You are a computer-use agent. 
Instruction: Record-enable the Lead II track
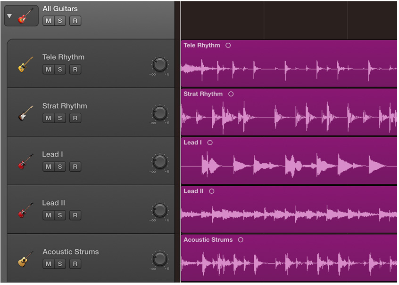(75, 215)
